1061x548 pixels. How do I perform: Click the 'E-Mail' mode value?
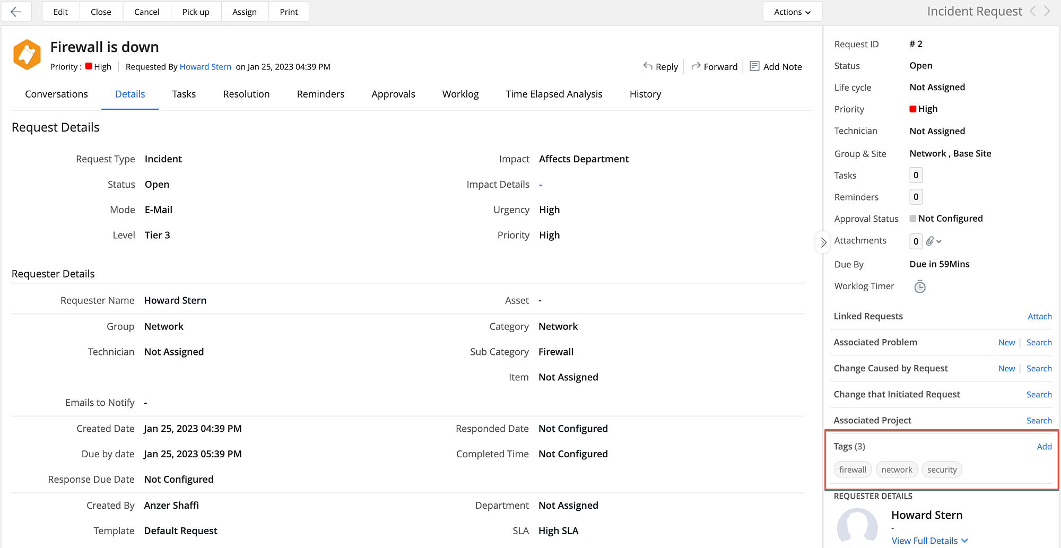[x=159, y=210]
